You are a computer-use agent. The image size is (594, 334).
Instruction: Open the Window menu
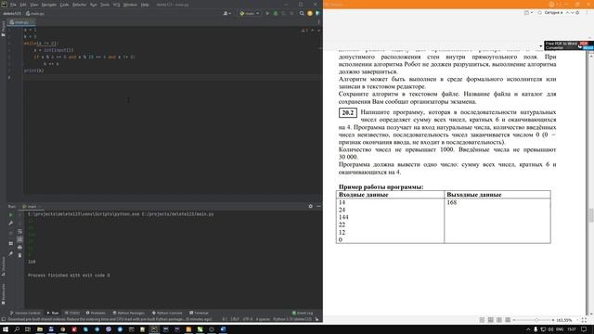coord(130,5)
